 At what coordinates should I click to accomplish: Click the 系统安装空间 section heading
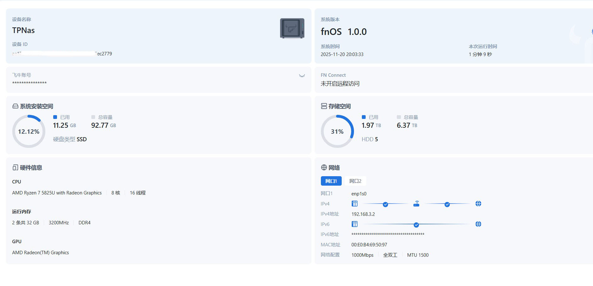point(37,106)
